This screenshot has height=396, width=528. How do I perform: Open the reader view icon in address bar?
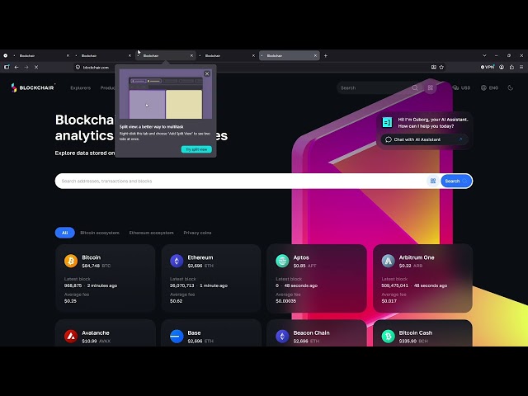tap(434, 68)
